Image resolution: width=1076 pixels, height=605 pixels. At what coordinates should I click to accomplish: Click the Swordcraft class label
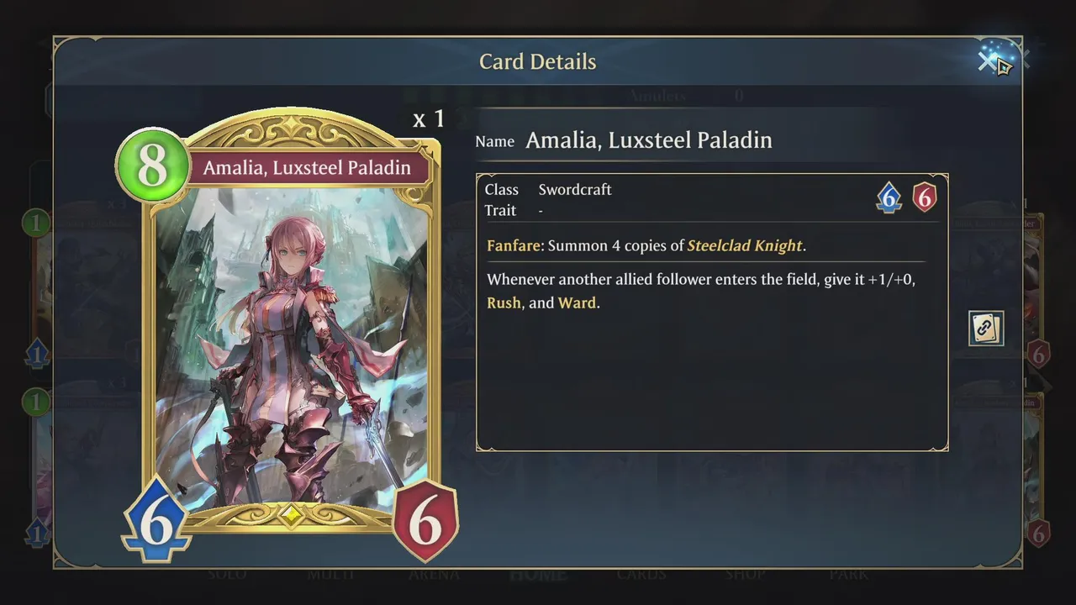(x=575, y=190)
